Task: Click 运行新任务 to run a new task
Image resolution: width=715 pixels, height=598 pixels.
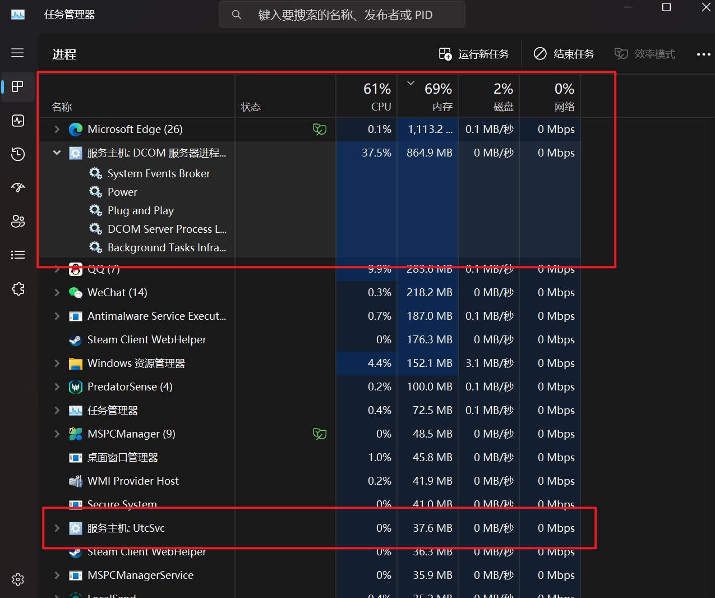Action: tap(473, 54)
